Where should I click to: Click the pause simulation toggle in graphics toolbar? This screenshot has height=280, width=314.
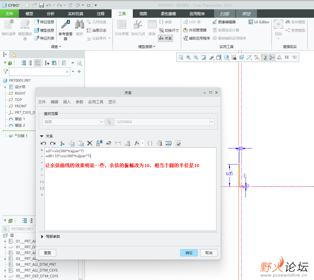click(287, 57)
